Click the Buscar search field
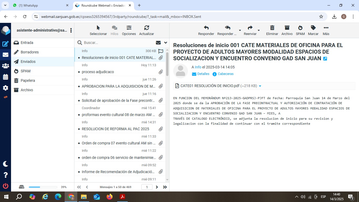359x202 pixels. tap(118, 43)
